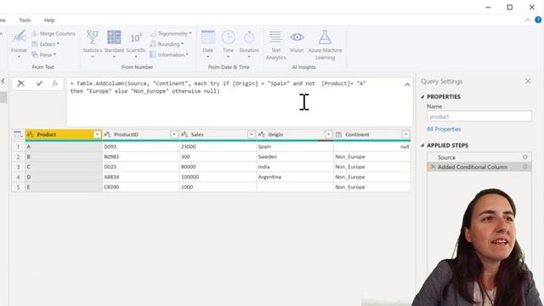Open Added Conditional Column settings gear
This screenshot has width=544, height=306.
(525, 167)
